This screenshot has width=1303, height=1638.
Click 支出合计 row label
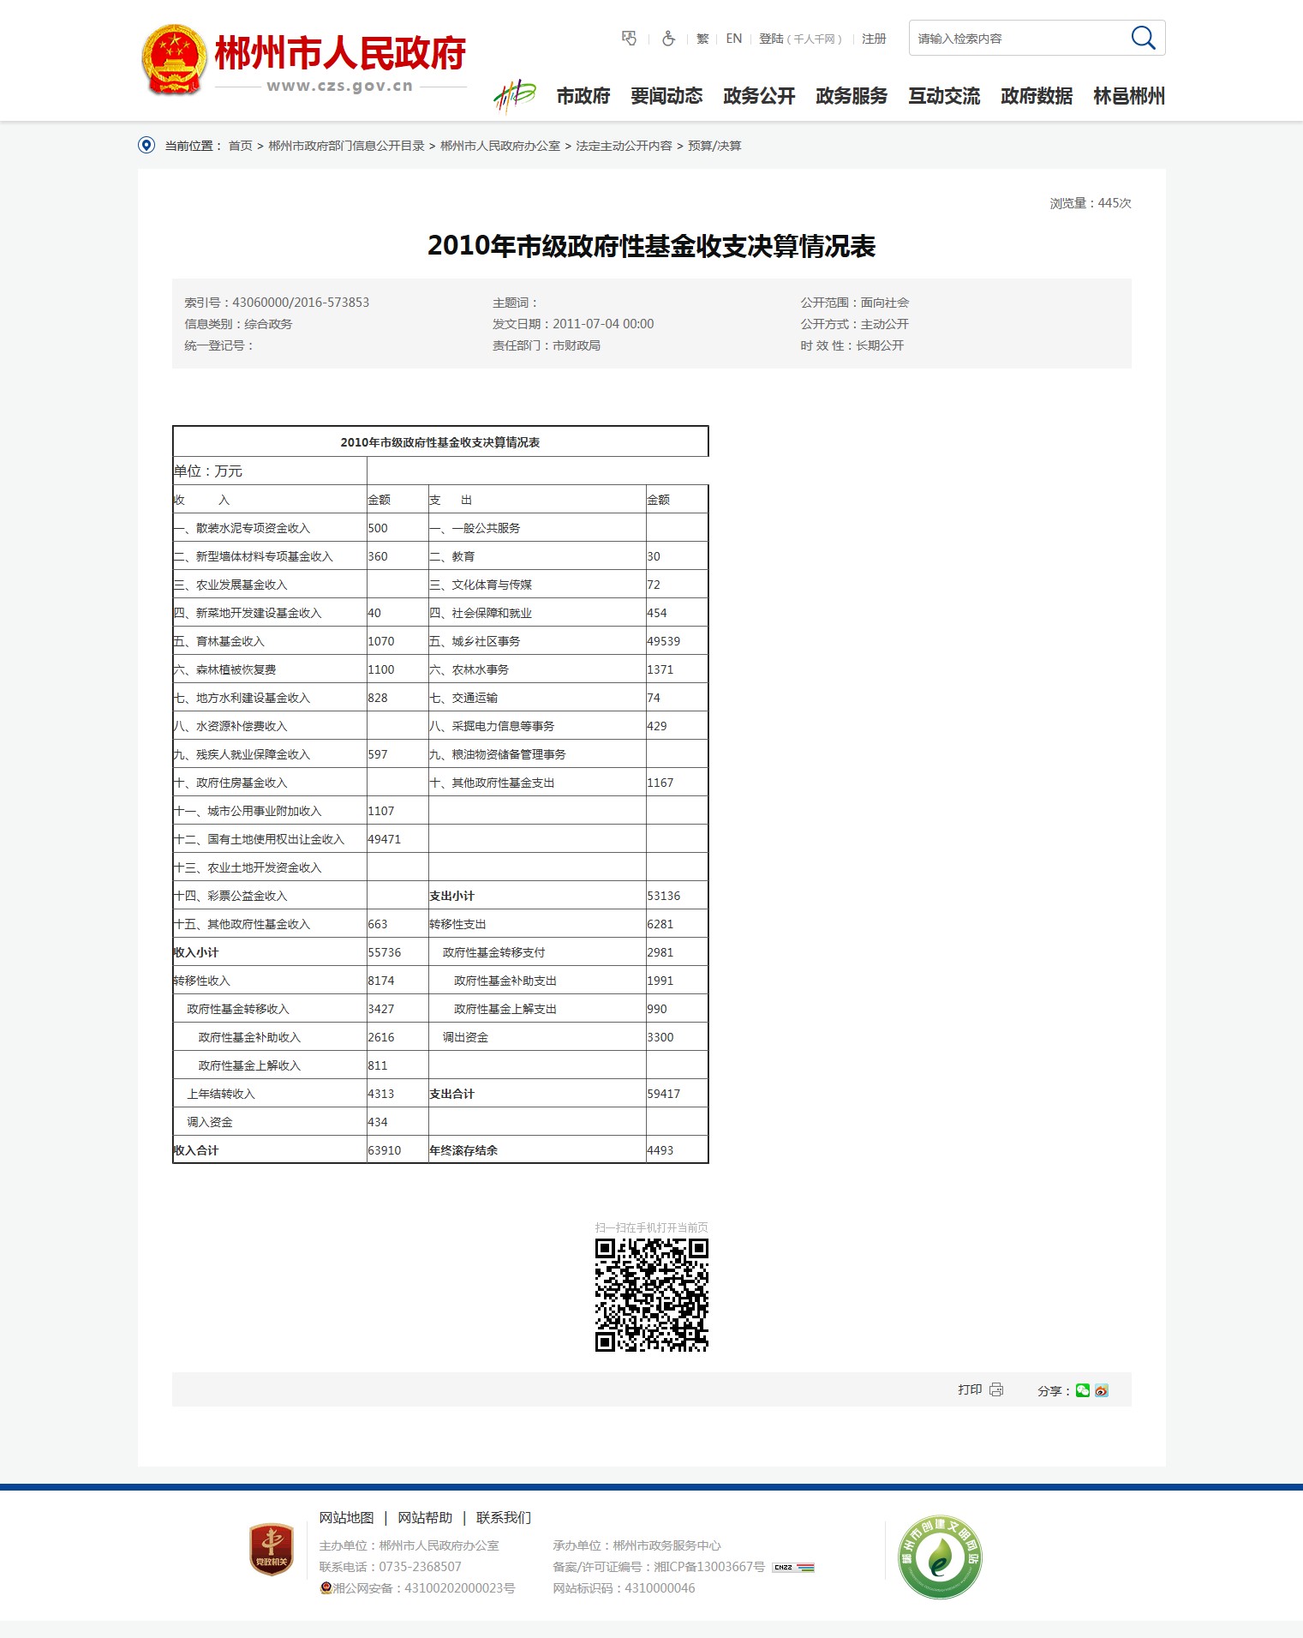pos(452,1094)
